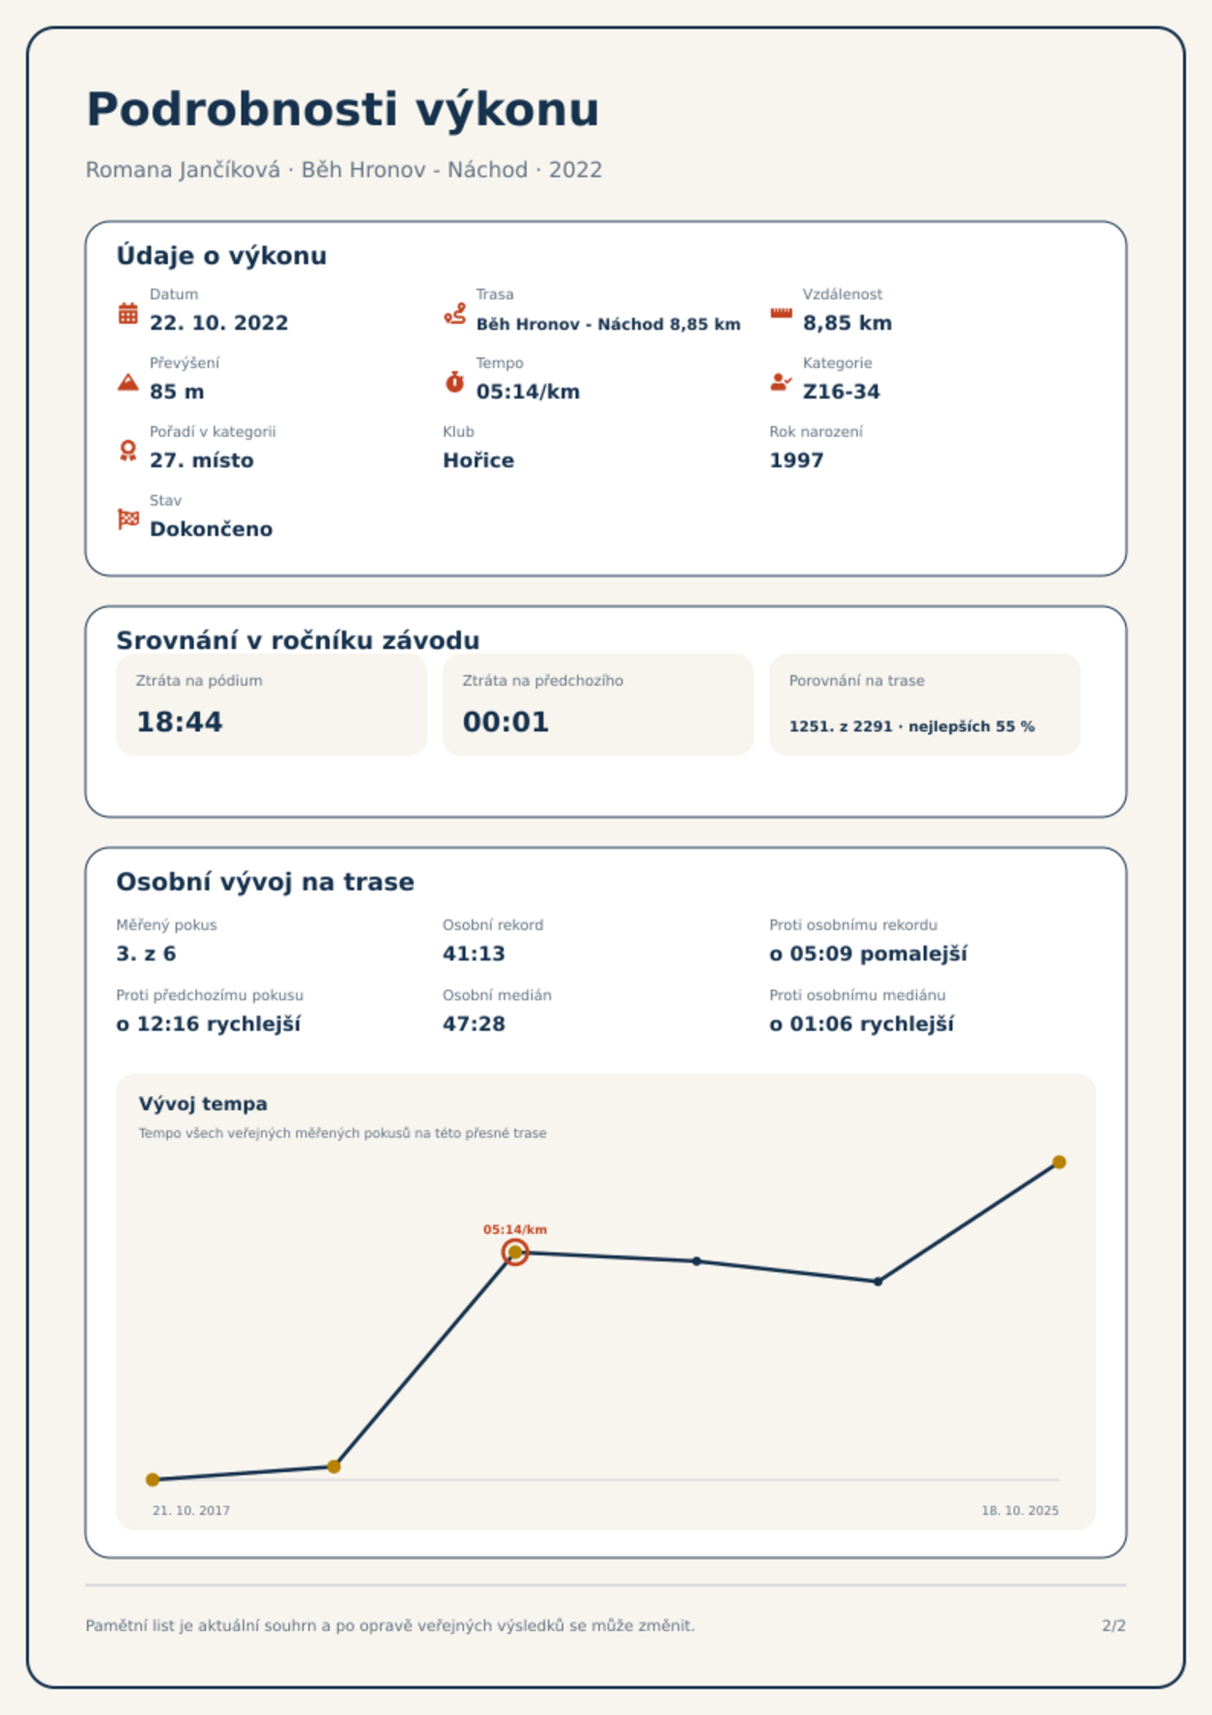
Task: Open the Ztráta na pódium 18:44 card
Action: (x=271, y=704)
